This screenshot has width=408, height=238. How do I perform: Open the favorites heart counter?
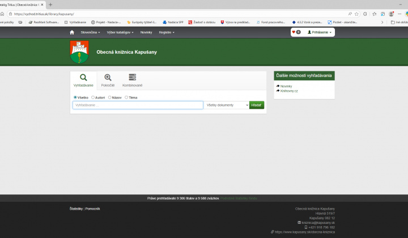point(296,32)
